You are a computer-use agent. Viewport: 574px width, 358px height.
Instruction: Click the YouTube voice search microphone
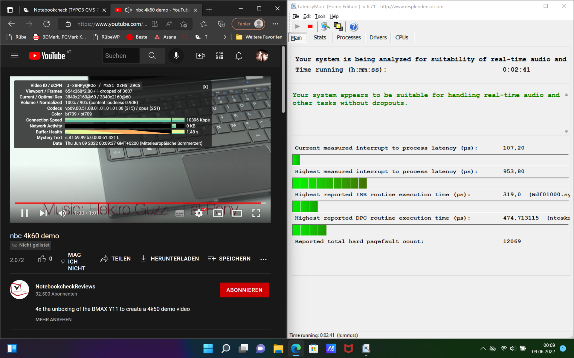[x=176, y=56]
